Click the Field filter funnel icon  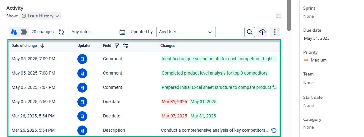click(x=117, y=46)
